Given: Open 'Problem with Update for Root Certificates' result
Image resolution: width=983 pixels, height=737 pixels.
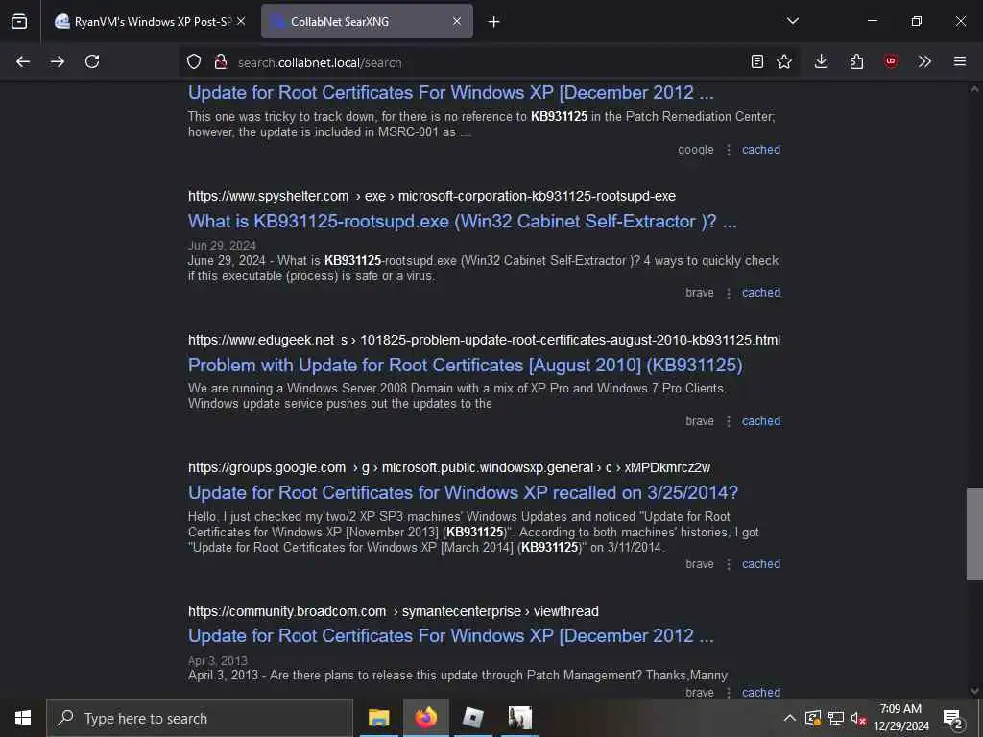Looking at the screenshot, I should point(466,366).
